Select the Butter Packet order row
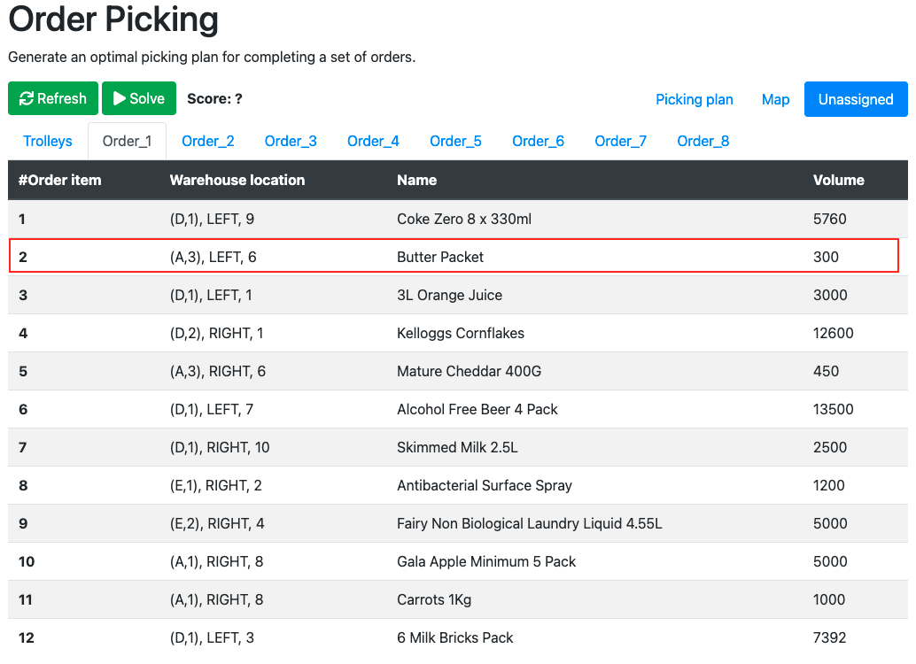This screenshot has width=916, height=664. click(x=454, y=256)
